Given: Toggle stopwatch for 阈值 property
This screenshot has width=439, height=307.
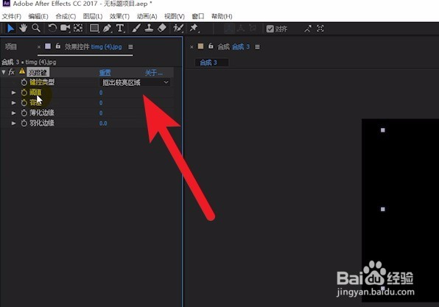Looking at the screenshot, I should (24, 92).
